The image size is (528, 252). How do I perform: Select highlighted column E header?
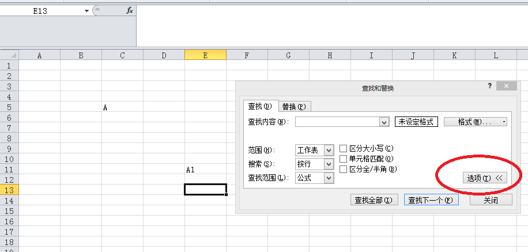click(205, 55)
